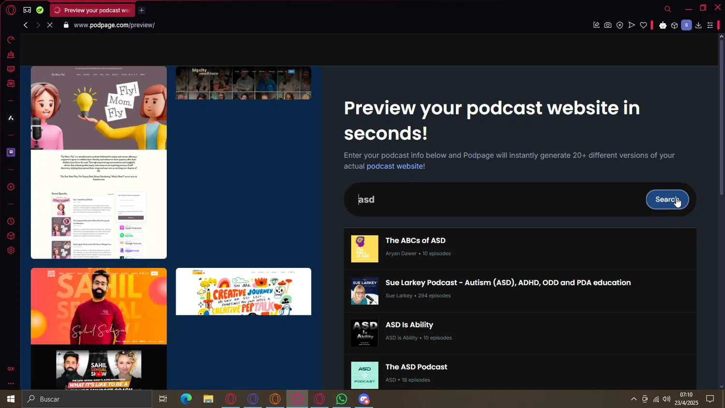Bookmark page with heart icon
Viewport: 725px width, 408px height.
(x=643, y=25)
